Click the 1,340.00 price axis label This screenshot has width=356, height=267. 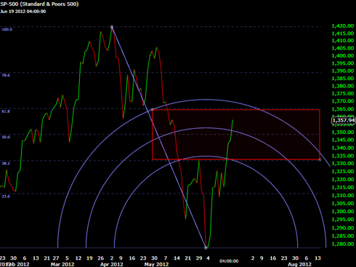343,148
